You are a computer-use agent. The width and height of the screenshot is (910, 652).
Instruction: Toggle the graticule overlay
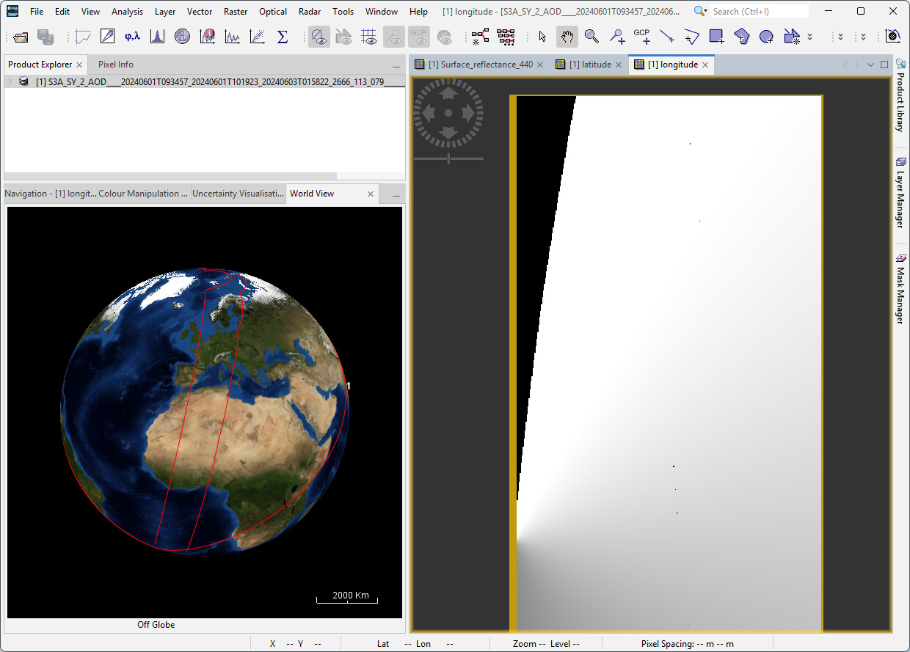point(369,37)
